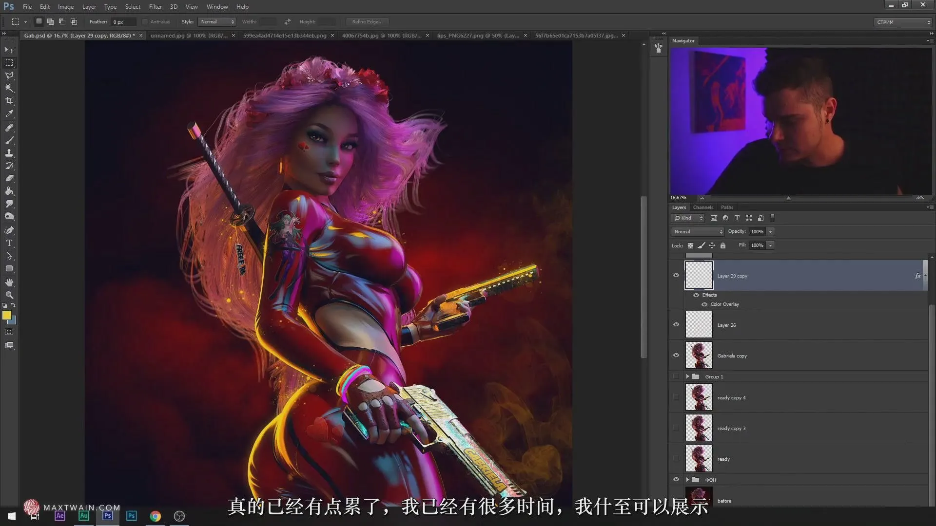936x526 pixels.
Task: Select the Eraser tool
Action: tap(9, 178)
